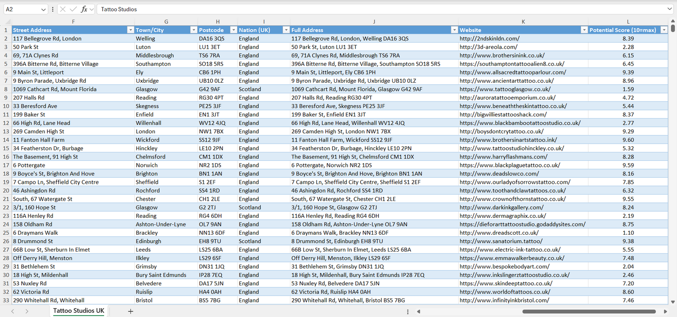Click the vertical scrollbar down arrow

click(x=673, y=302)
